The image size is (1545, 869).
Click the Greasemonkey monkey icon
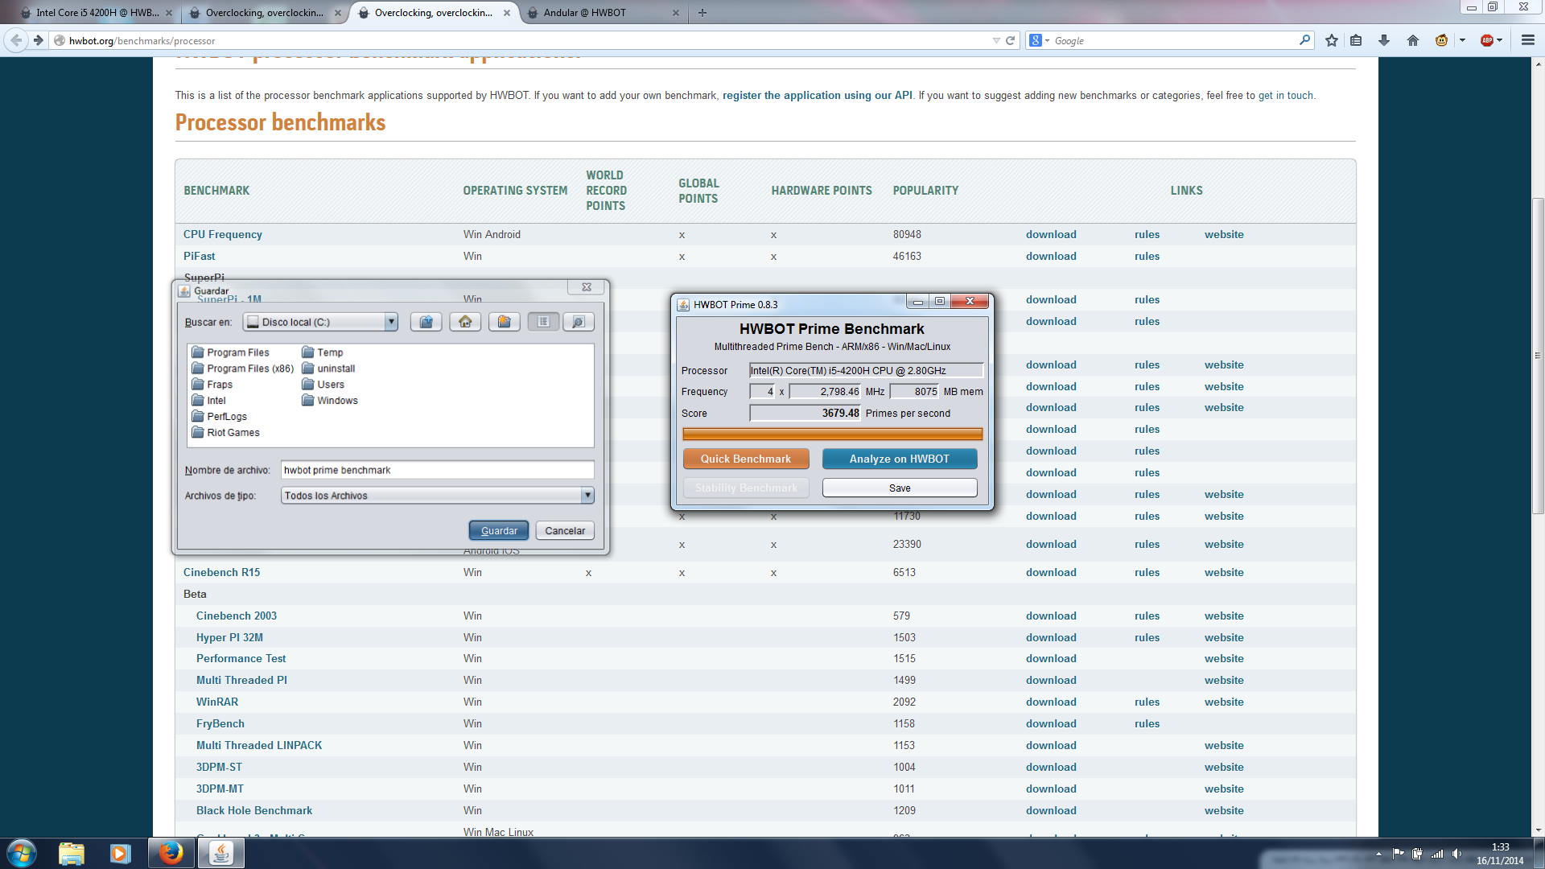point(1441,40)
